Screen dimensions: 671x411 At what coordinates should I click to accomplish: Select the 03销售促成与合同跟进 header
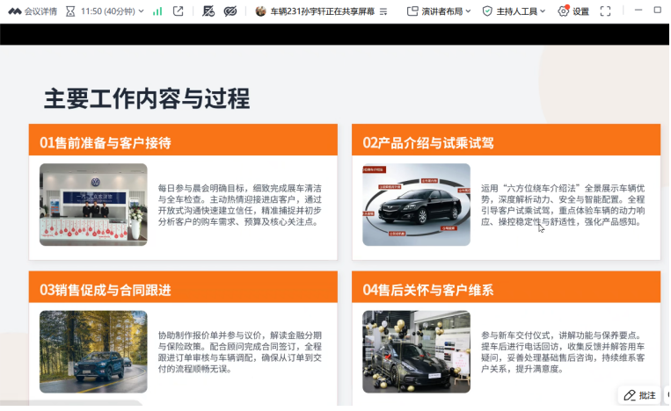[x=183, y=286]
